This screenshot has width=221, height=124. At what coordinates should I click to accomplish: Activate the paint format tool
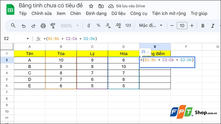pos(53,26)
